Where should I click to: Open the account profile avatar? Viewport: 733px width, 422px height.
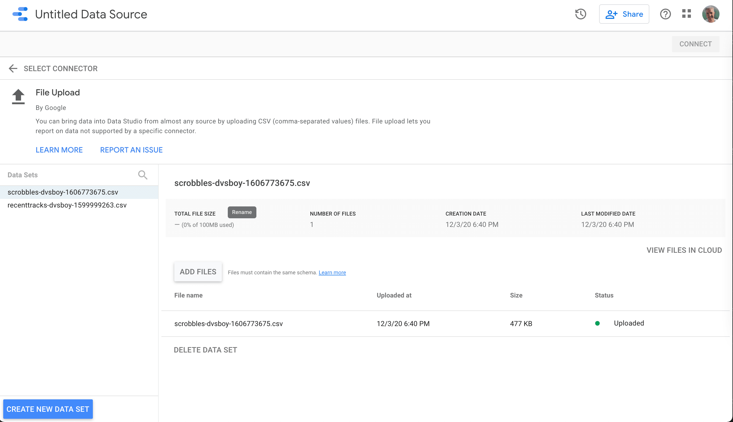(710, 14)
